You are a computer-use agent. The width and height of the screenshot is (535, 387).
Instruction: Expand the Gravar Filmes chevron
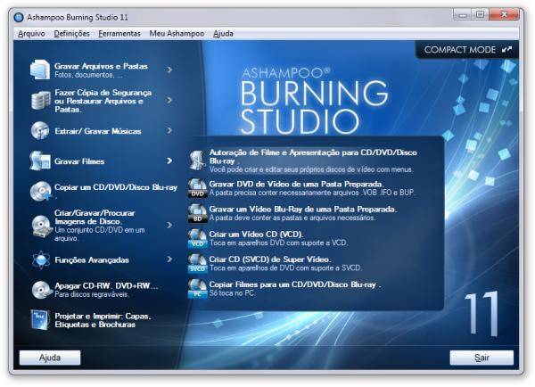click(x=169, y=161)
